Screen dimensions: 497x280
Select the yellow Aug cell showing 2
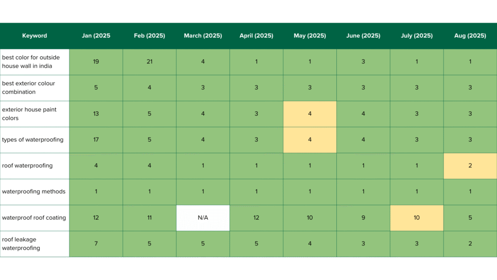[470, 166]
